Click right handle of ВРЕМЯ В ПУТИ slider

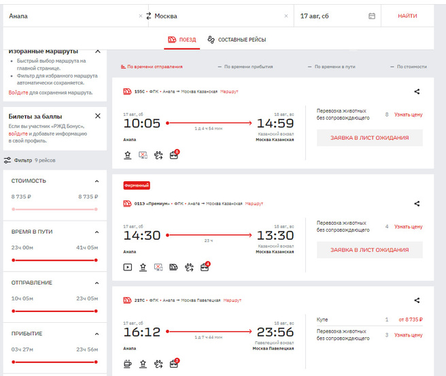tap(96, 260)
